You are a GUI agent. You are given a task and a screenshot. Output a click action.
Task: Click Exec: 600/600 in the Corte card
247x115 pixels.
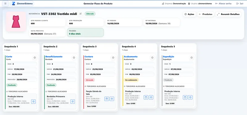[x=14, y=106]
